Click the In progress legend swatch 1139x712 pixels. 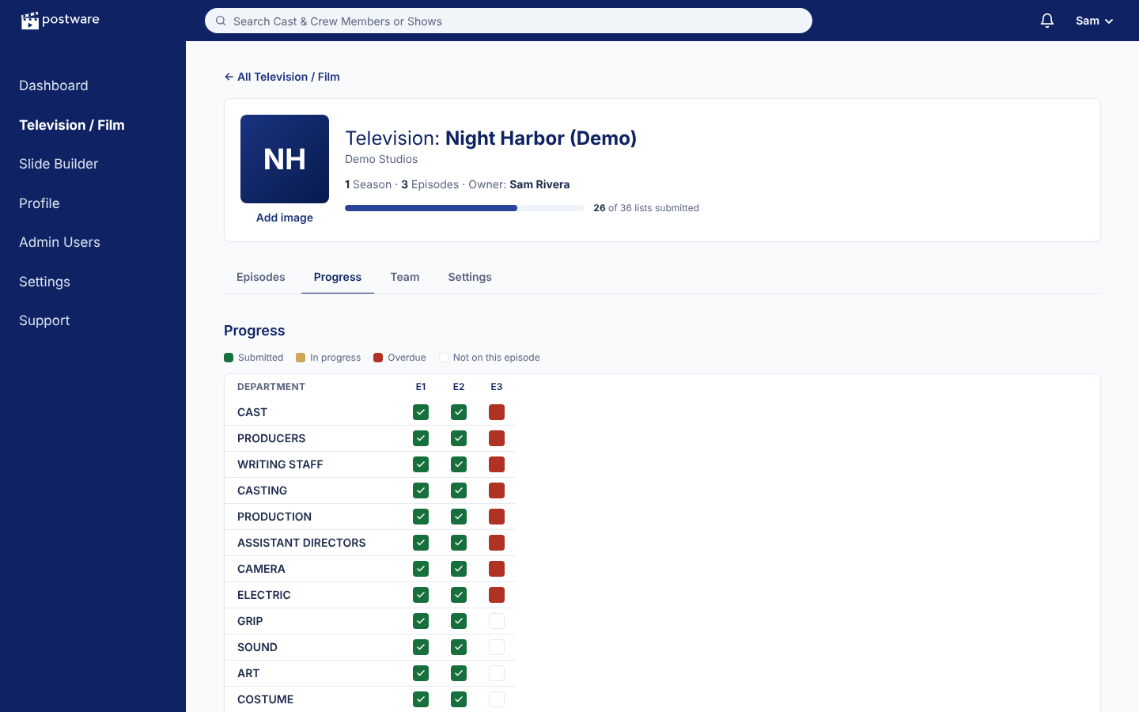[301, 358]
